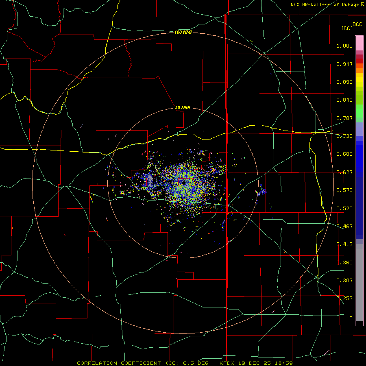Image resolution: width=366 pixels, height=366 pixels.
Task: Click the 0.627 legend value
Action: tap(344, 172)
